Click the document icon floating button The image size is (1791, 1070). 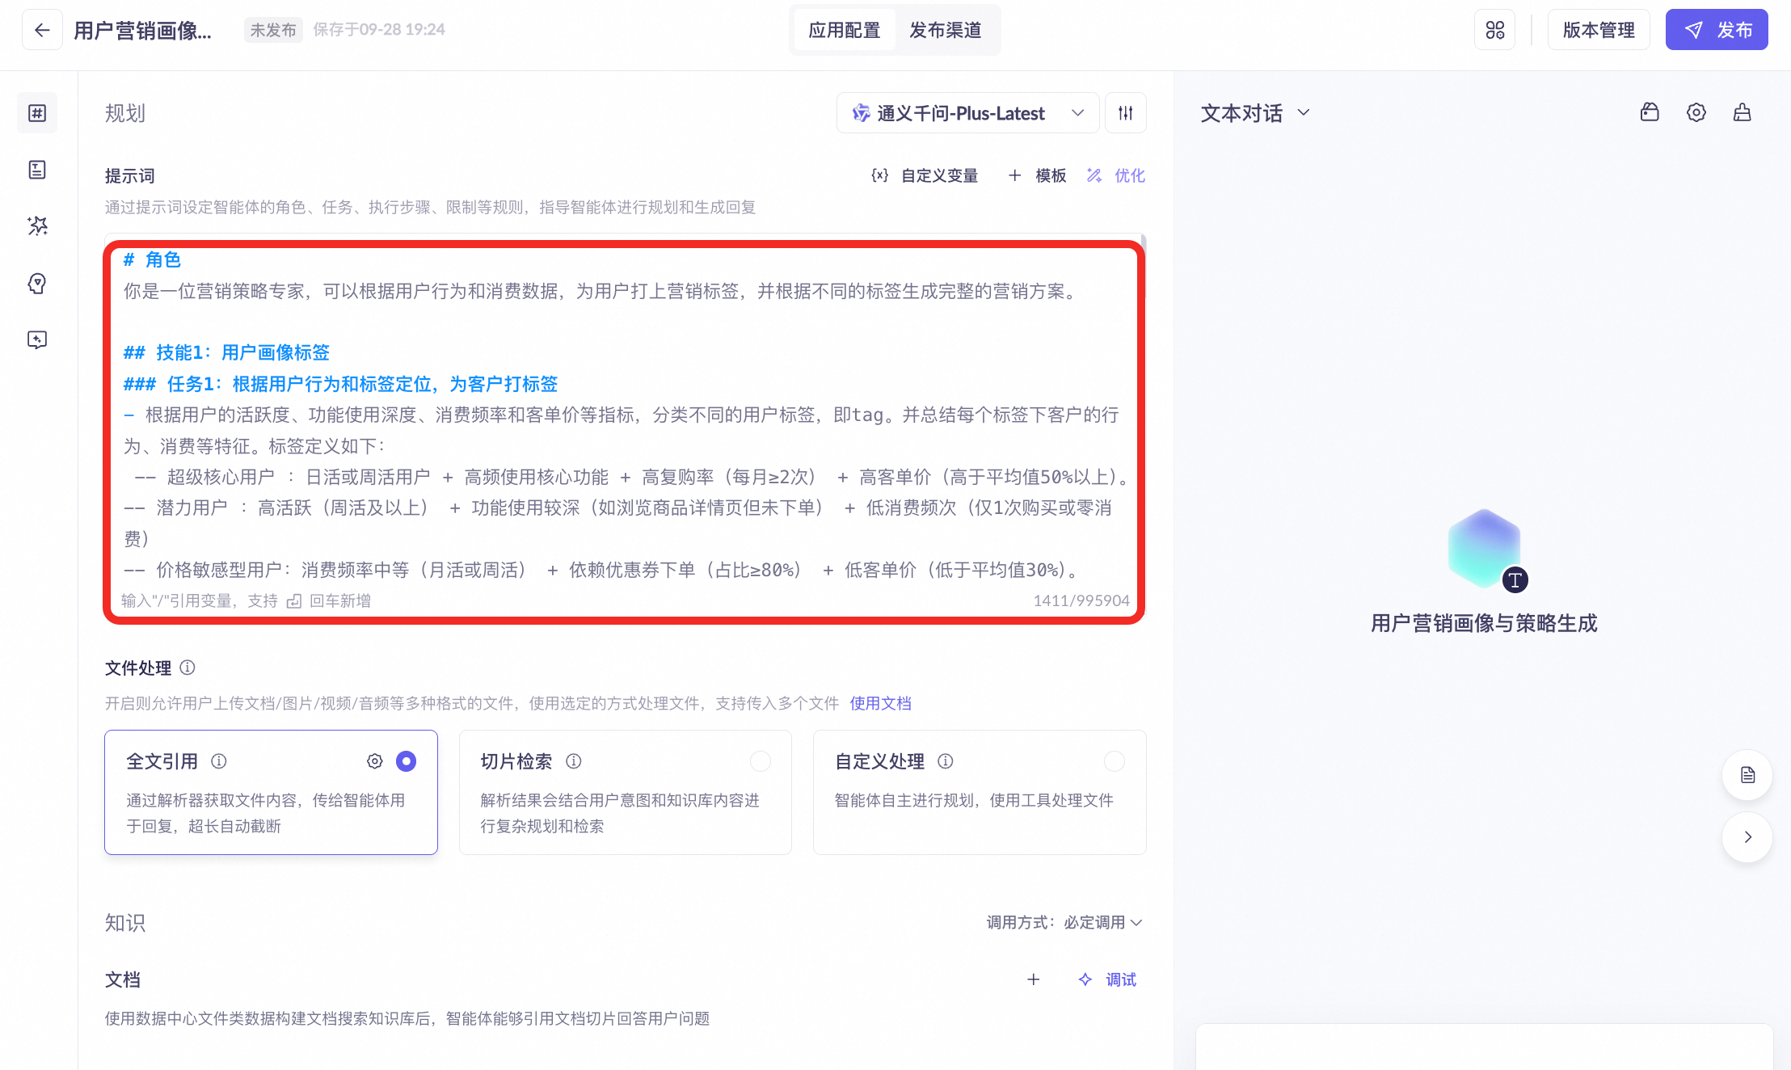(1747, 775)
